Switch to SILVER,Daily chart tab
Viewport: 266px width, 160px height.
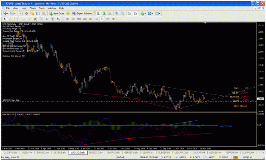coord(60,153)
